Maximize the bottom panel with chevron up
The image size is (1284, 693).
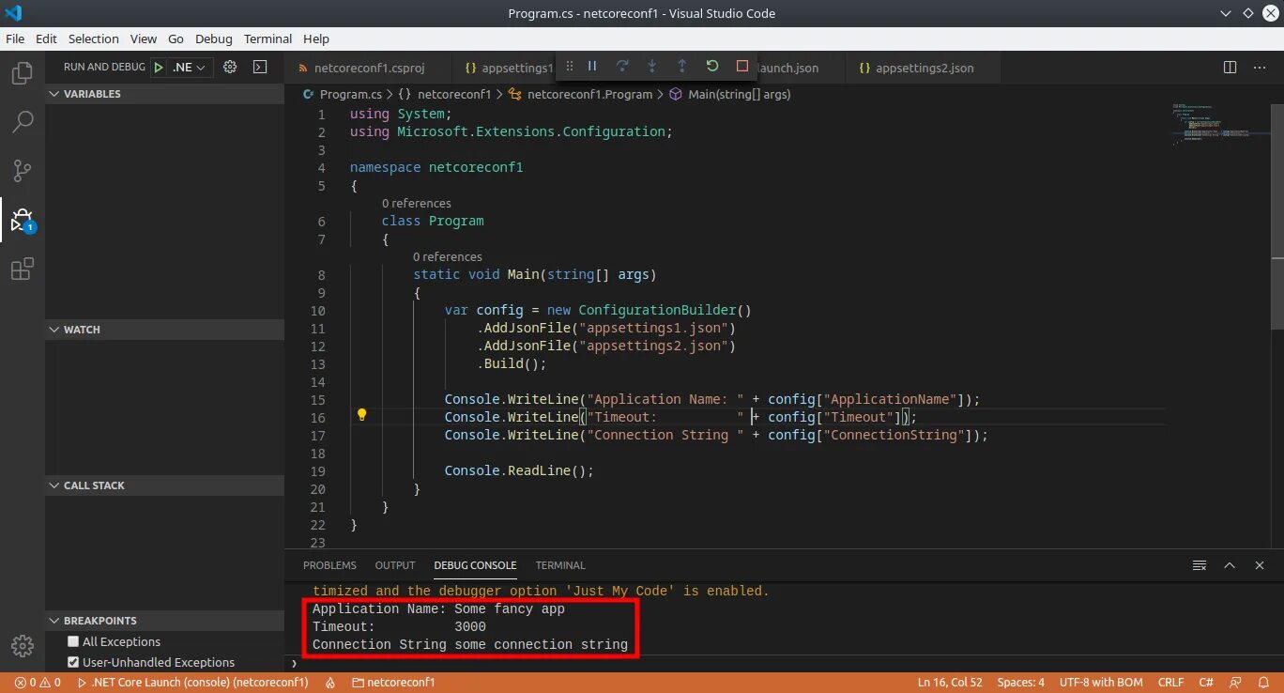tap(1230, 565)
